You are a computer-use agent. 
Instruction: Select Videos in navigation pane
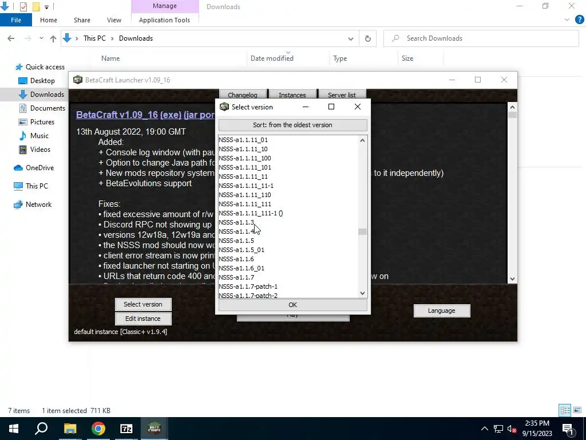coord(40,150)
